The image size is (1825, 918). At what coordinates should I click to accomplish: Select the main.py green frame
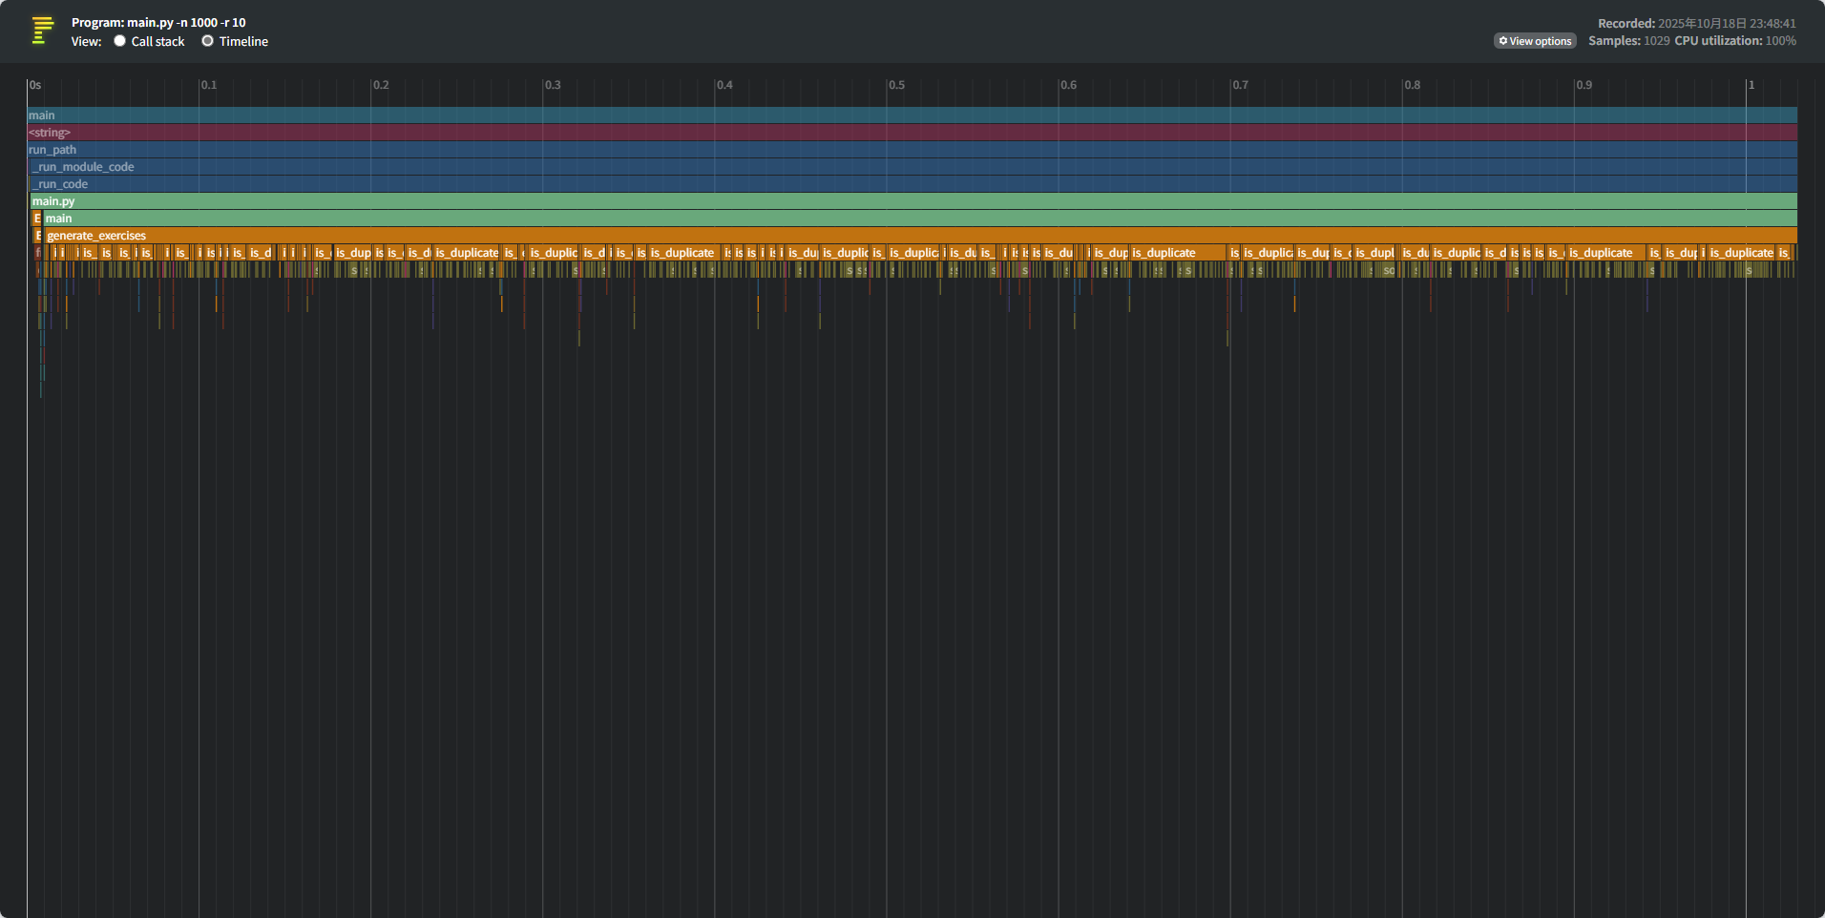tap(913, 201)
